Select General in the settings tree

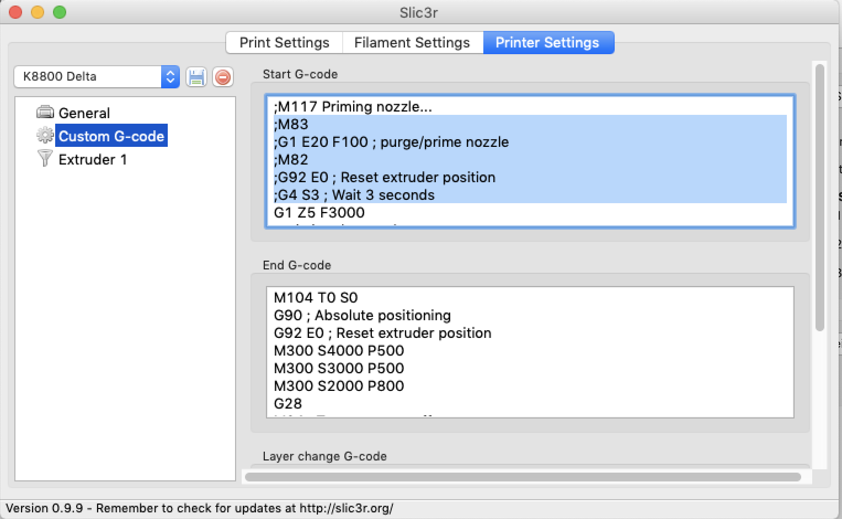pyautogui.click(x=84, y=113)
